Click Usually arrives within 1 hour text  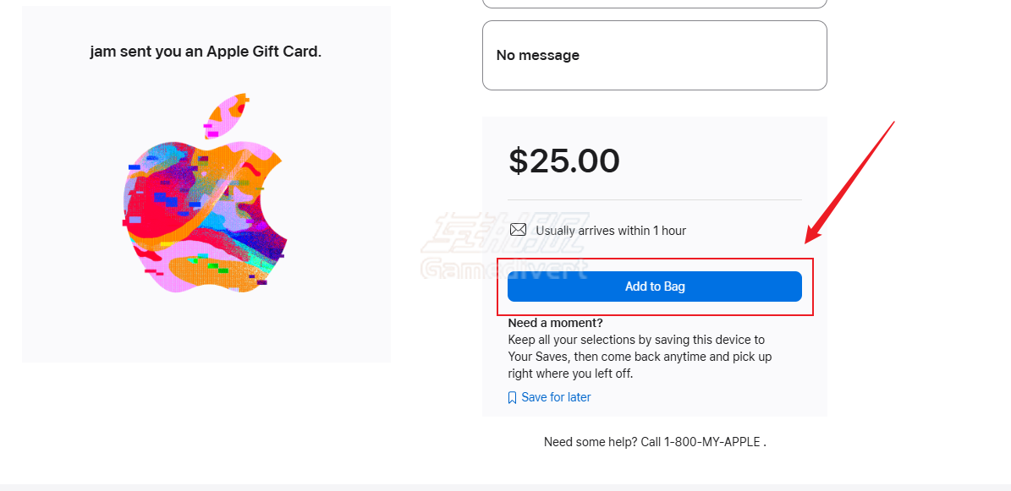[x=611, y=230]
